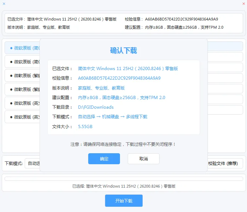
Task: Click the dialog 建议配置 value 内存≥8GB
Action: pyautogui.click(x=122, y=98)
